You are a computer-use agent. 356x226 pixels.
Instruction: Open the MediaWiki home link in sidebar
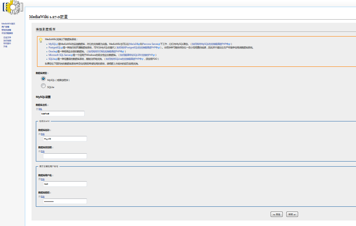(x=8, y=24)
